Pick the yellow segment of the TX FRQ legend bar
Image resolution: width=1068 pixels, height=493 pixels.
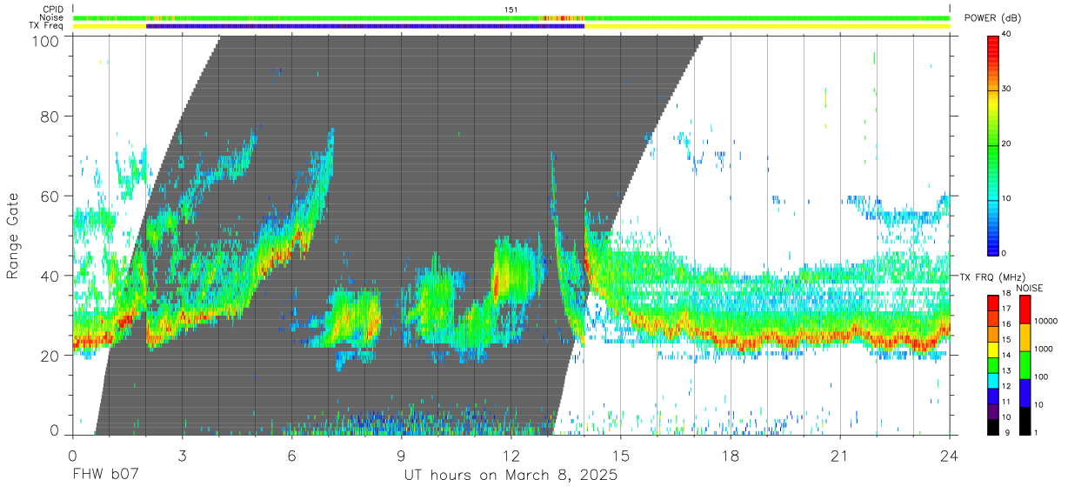pyautogui.click(x=994, y=350)
